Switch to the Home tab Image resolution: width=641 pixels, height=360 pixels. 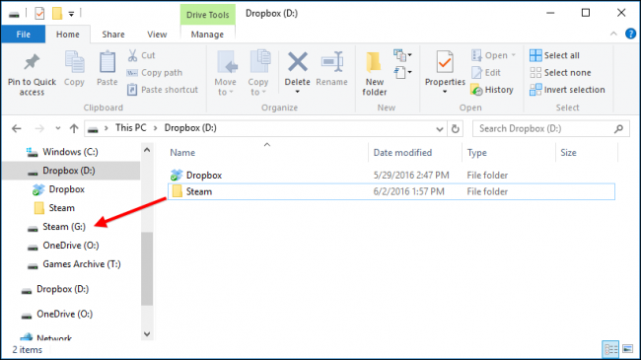coord(68,35)
